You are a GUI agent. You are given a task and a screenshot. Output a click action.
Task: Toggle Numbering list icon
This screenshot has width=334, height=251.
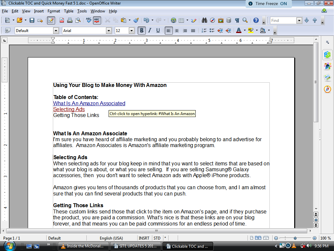(204, 30)
